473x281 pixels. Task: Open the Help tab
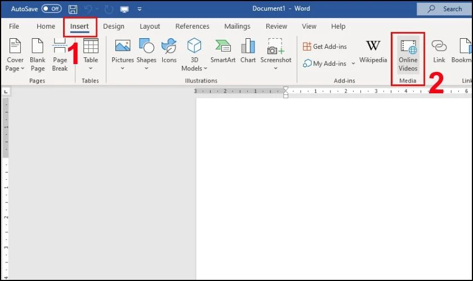338,26
